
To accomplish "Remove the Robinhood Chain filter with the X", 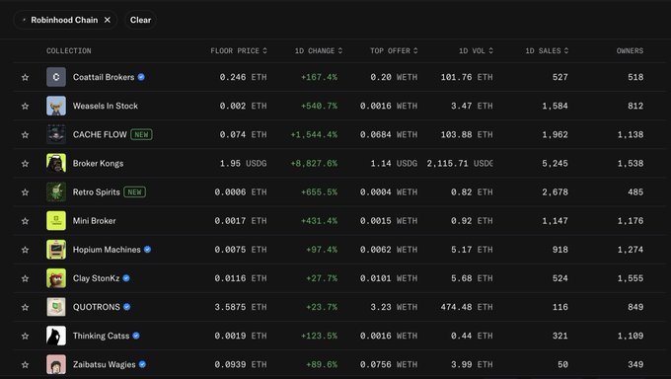I will click(108, 20).
